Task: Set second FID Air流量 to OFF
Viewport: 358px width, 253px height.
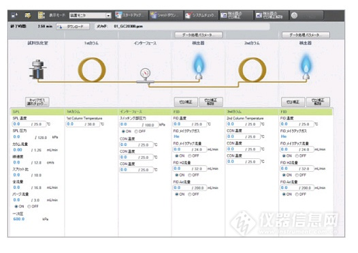Action: coord(297,194)
